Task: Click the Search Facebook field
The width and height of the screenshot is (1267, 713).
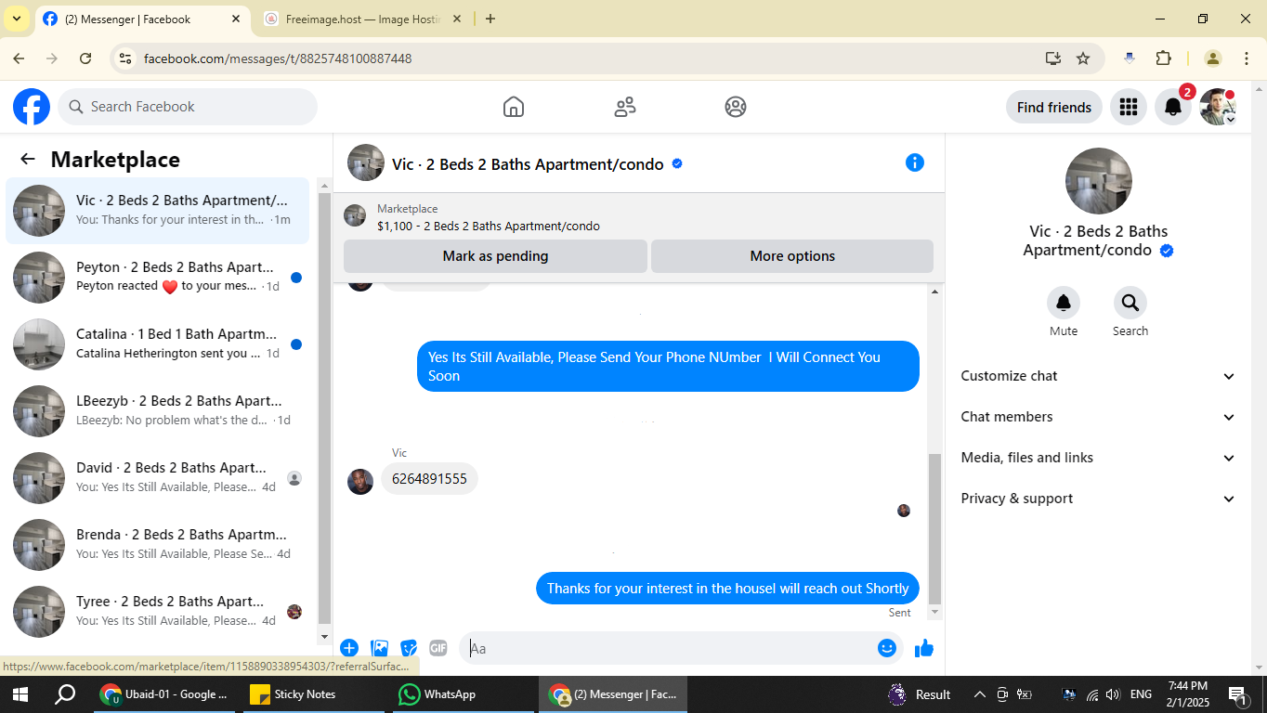Action: [188, 107]
